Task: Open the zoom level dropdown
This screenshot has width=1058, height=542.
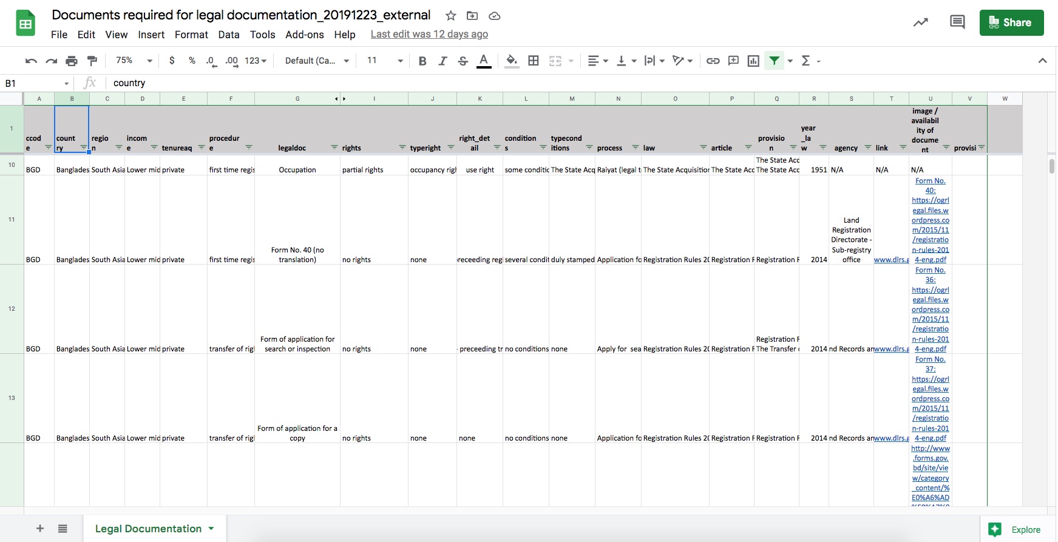Action: point(134,61)
